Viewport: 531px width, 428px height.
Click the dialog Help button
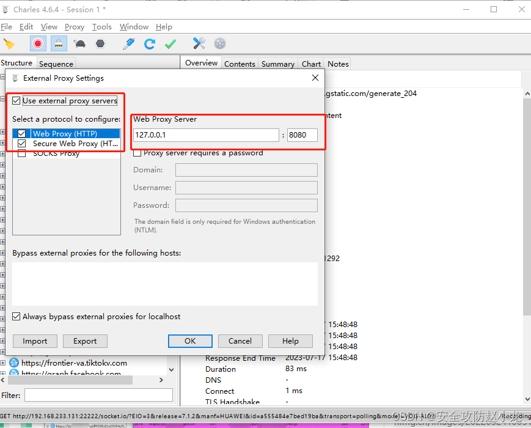290,341
